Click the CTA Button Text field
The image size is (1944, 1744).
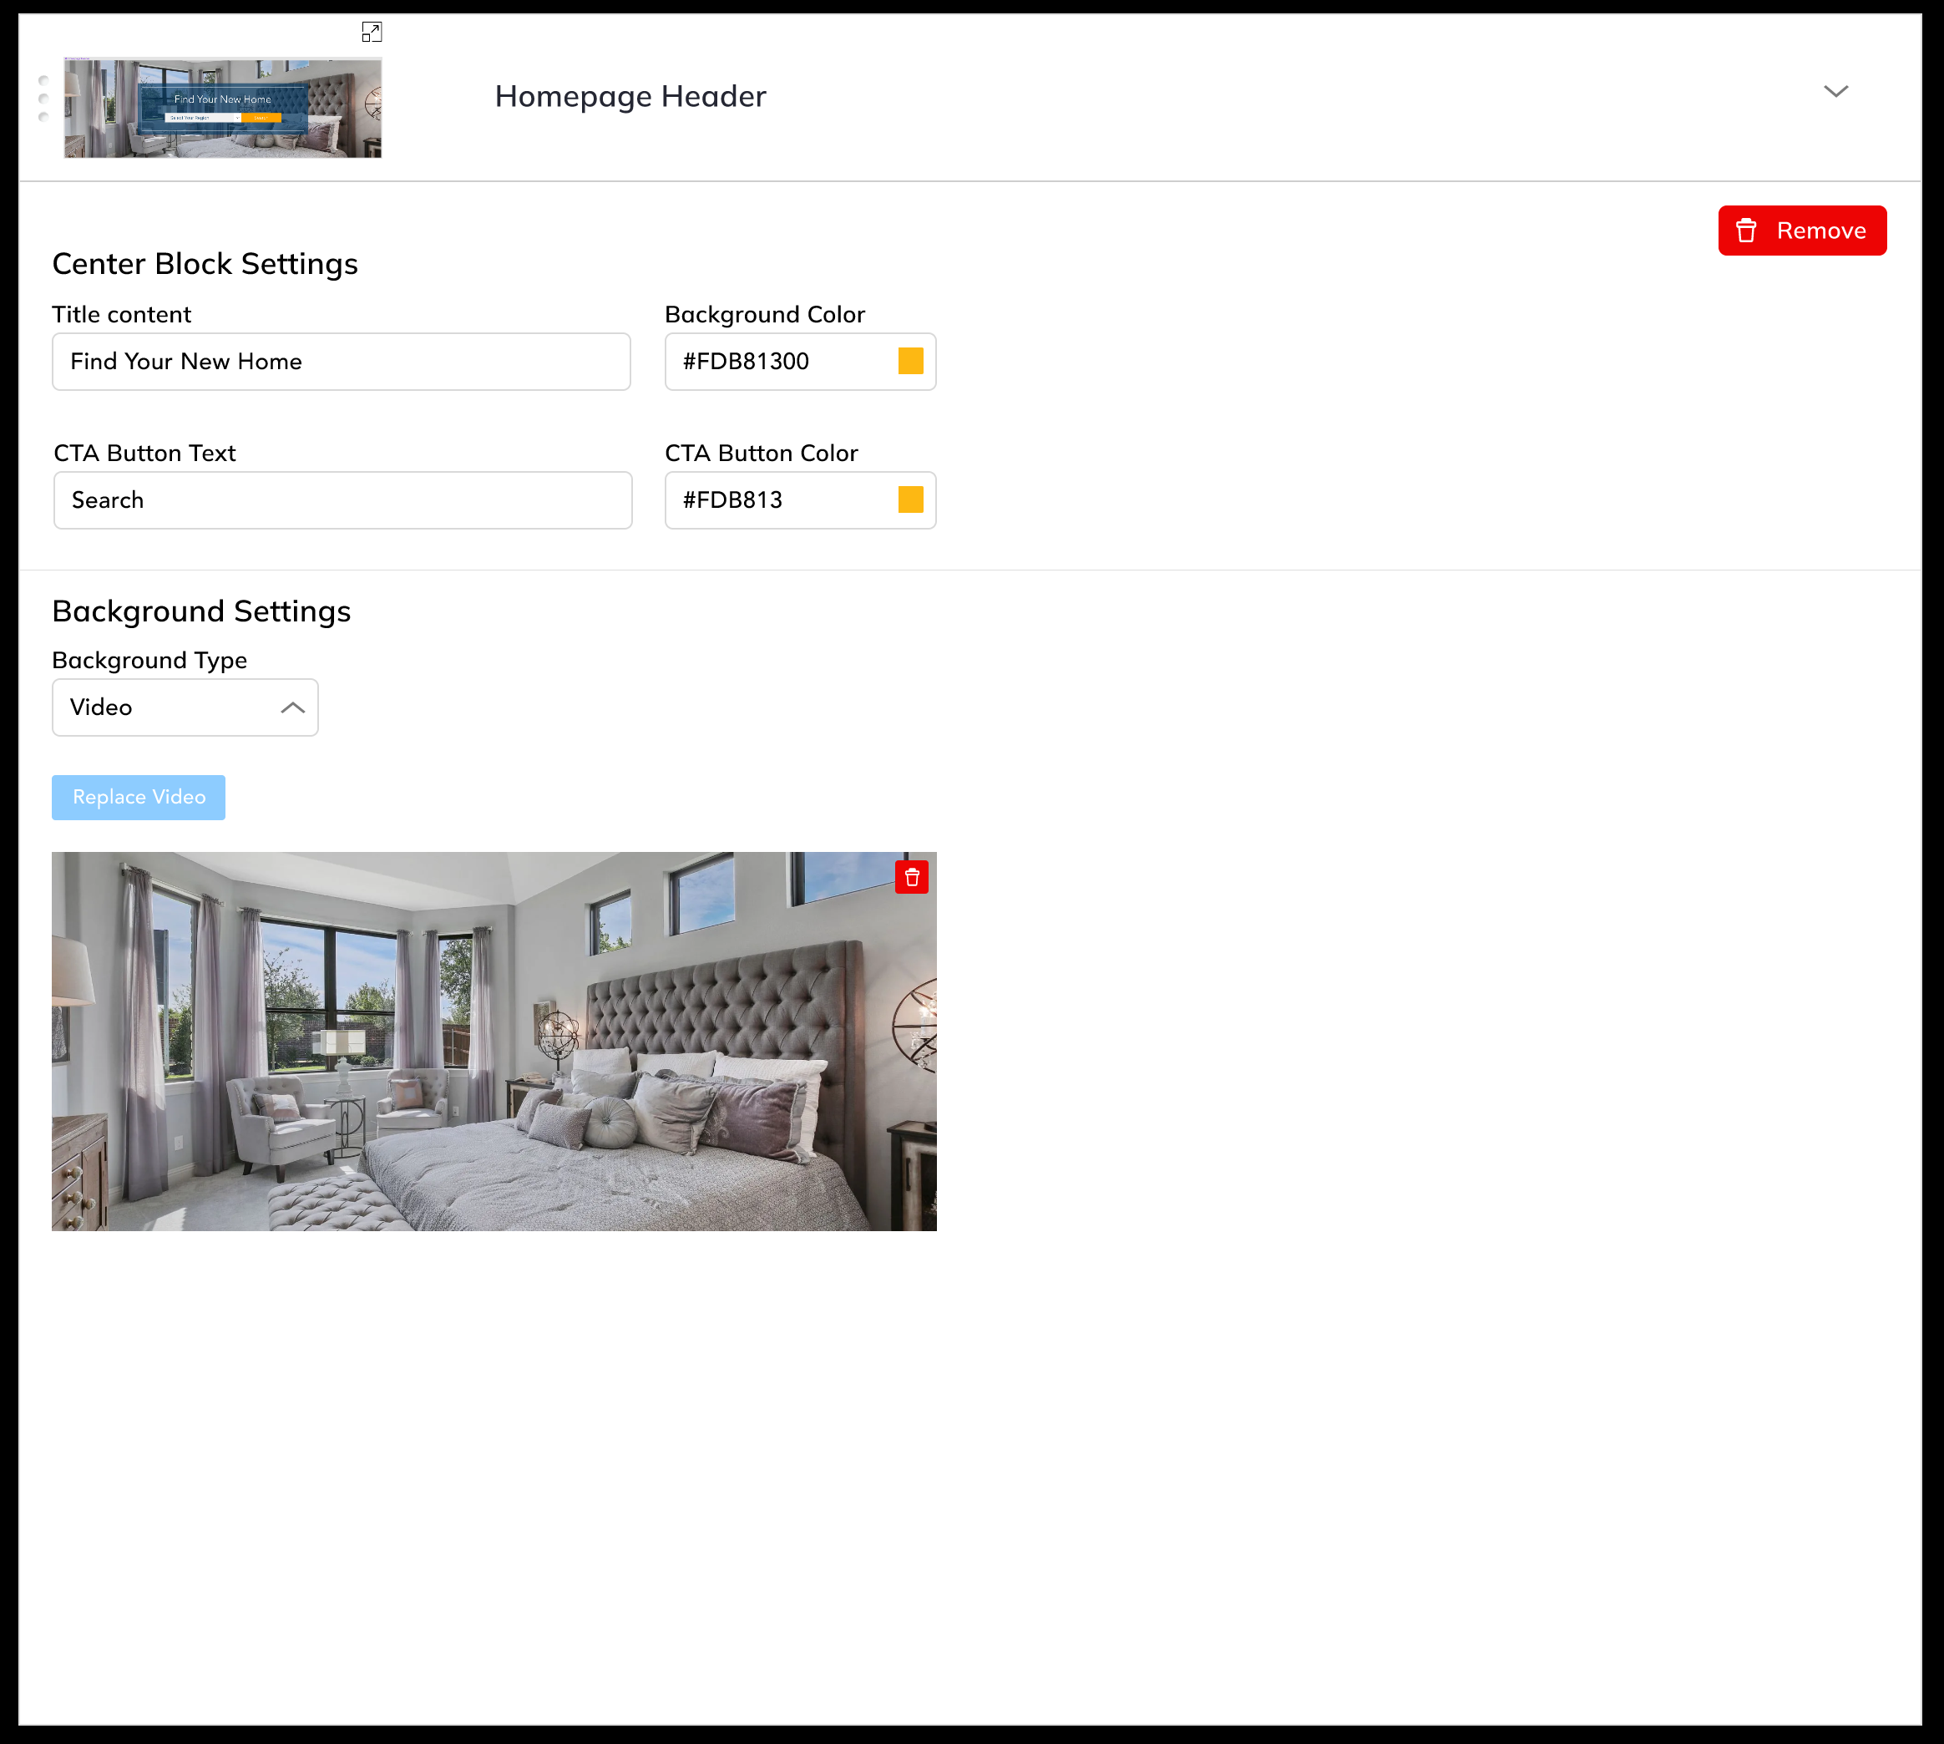click(x=342, y=500)
